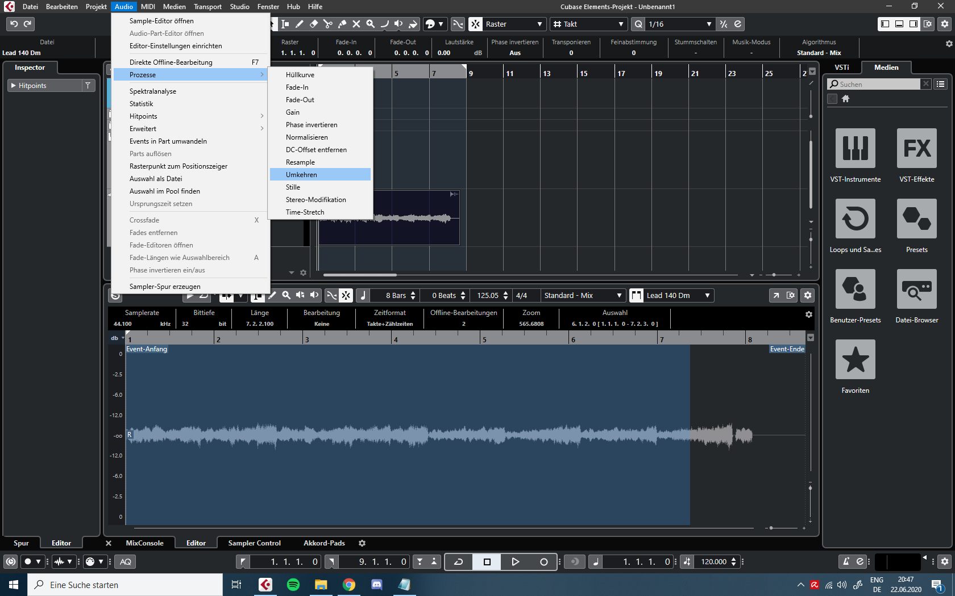Open the editor in a separate window
This screenshot has width=955, height=596.
(776, 296)
